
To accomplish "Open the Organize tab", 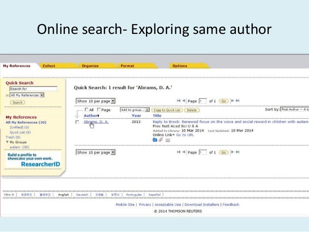I will click(90, 66).
